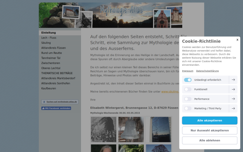Open Altlandkreis Sonthofen menu item
Image resolution: width=243 pixels, height=152 pixels.
[55, 83]
